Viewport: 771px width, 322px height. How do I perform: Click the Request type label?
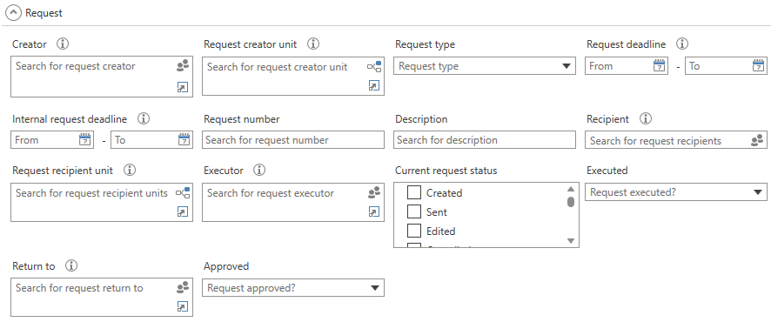pos(425,44)
